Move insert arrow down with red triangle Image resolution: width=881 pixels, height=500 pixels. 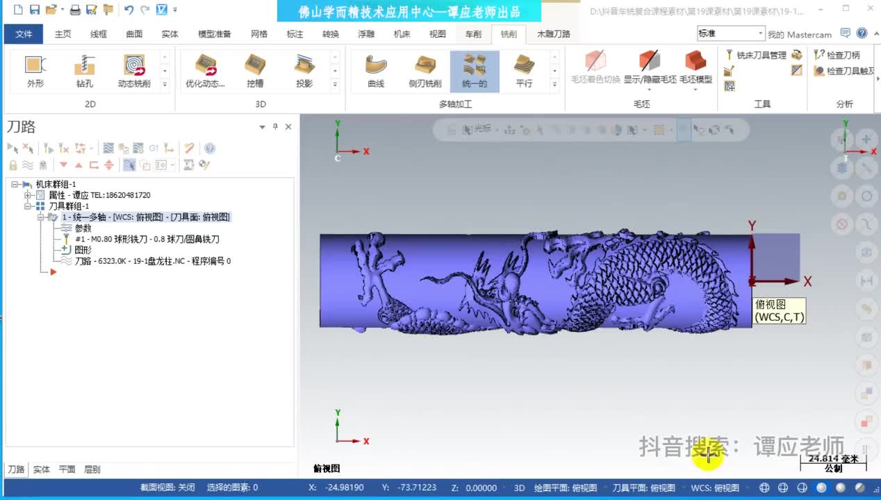(x=63, y=165)
